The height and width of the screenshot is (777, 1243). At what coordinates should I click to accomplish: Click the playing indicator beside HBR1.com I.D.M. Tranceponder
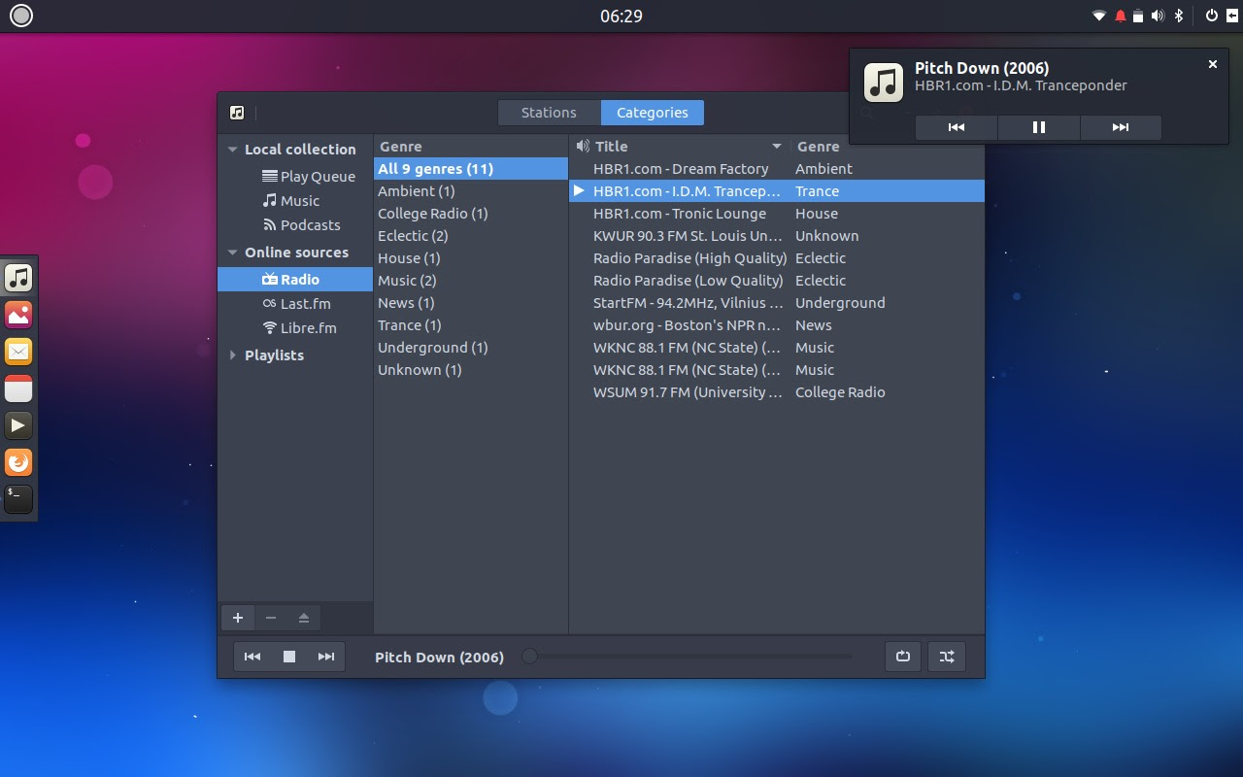(x=580, y=191)
